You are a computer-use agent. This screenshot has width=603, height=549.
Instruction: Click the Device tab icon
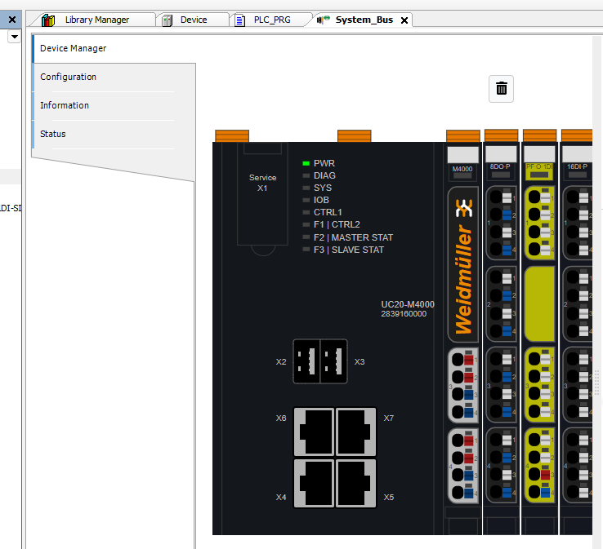coord(167,20)
